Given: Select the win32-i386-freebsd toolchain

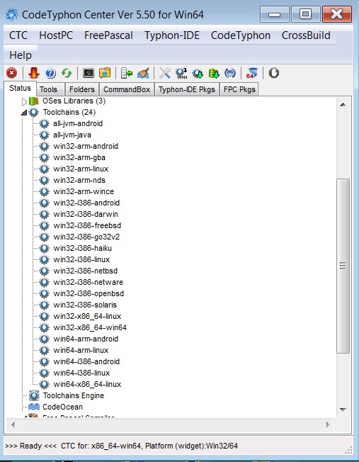Looking at the screenshot, I should pyautogui.click(x=87, y=225).
